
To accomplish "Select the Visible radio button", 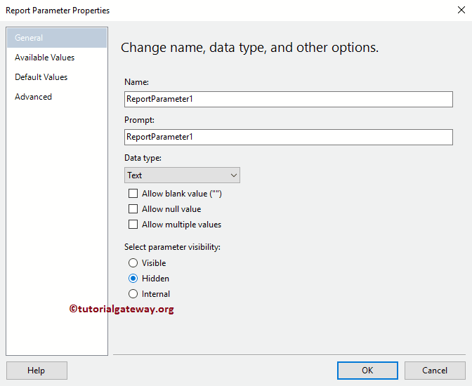I will [133, 263].
